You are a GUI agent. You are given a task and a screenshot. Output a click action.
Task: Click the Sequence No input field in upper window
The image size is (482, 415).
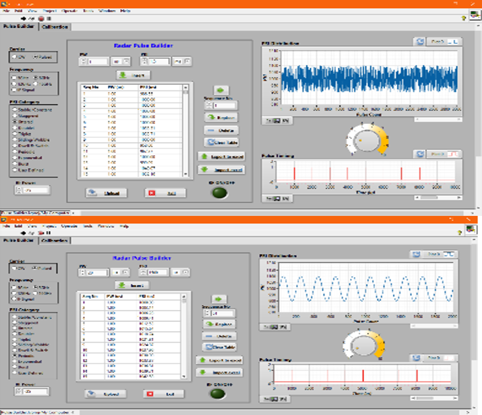[224, 106]
